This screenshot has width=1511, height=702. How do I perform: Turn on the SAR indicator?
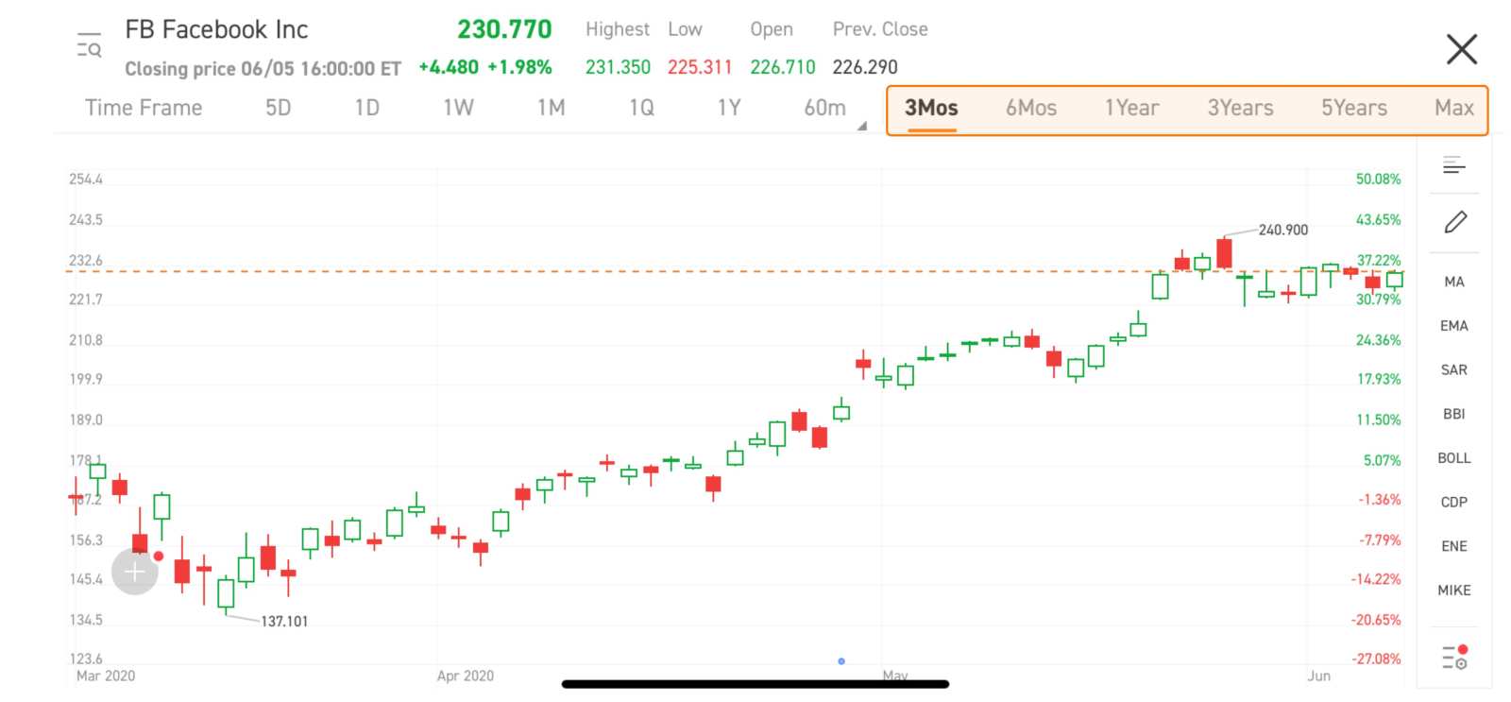click(x=1454, y=370)
